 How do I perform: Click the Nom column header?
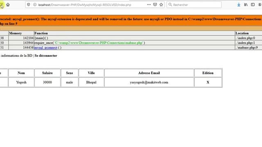(21, 73)
